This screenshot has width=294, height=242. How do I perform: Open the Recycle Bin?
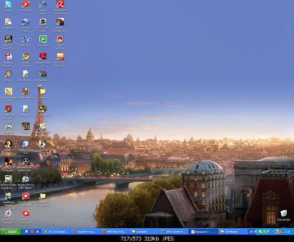point(284,214)
